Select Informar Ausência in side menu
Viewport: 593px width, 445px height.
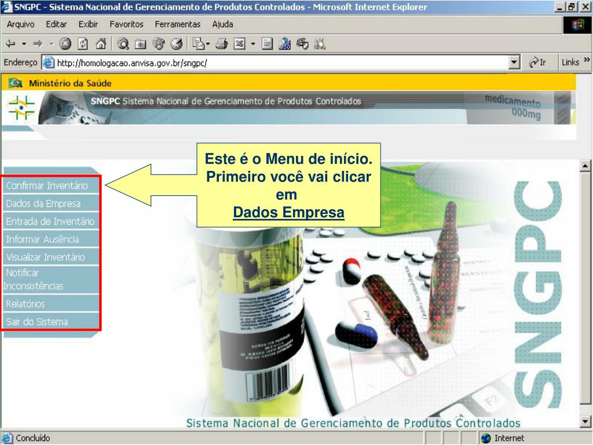tap(51, 239)
